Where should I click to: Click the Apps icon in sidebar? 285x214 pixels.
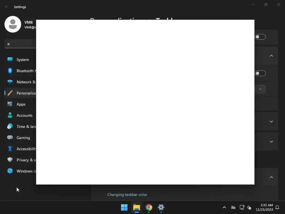[x=10, y=104]
